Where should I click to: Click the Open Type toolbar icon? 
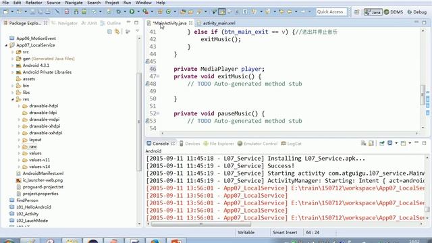(x=183, y=11)
